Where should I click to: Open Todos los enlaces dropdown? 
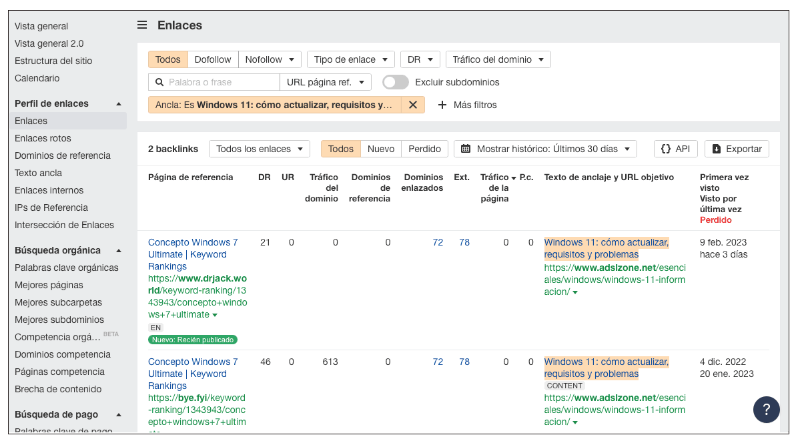point(259,149)
